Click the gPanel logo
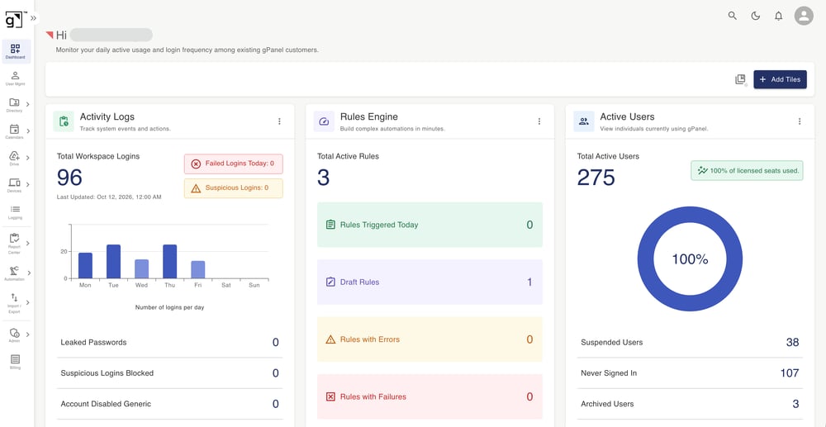Image resolution: width=826 pixels, height=427 pixels. [x=14, y=20]
